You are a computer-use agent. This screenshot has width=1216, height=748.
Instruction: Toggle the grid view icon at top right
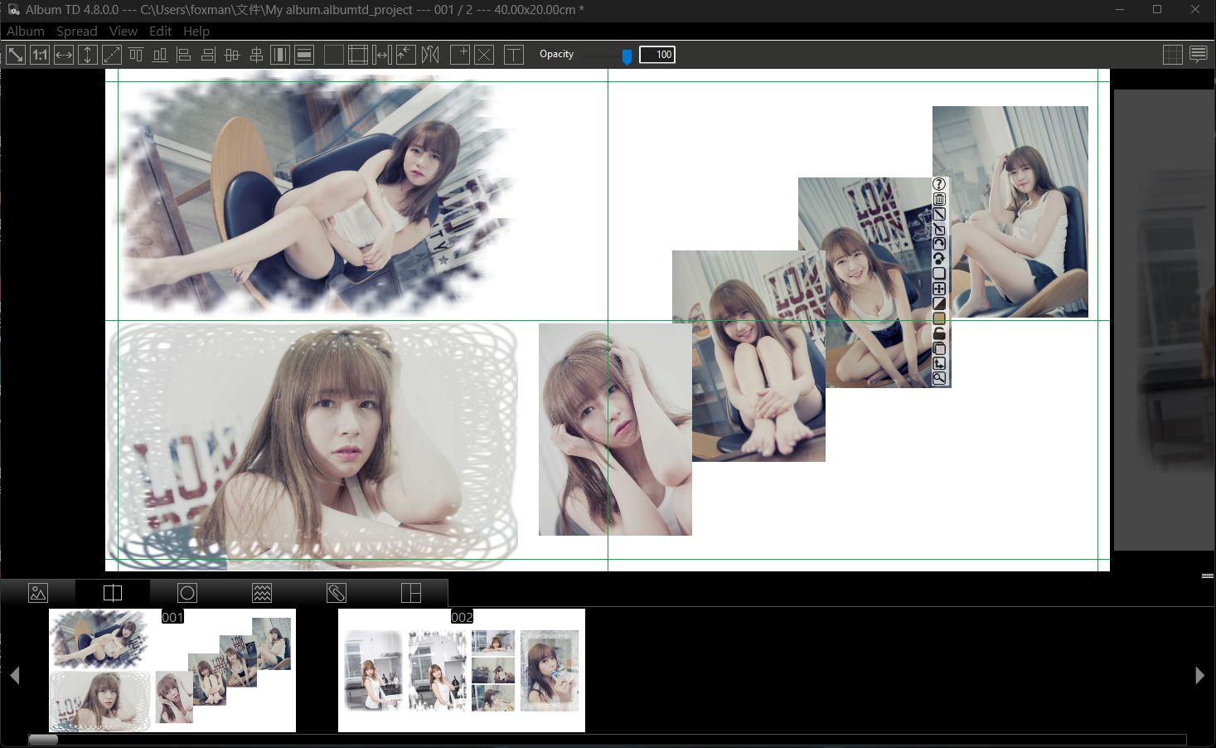(1173, 55)
